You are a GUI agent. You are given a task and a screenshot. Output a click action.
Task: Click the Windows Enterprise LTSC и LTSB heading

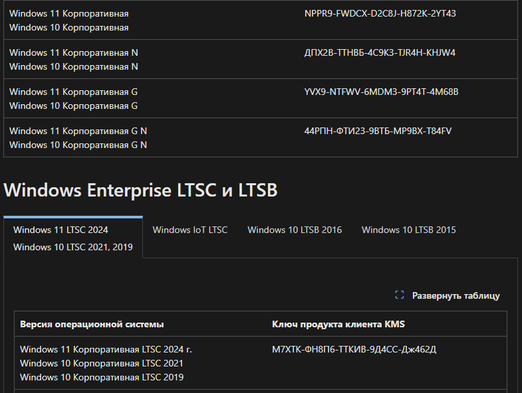(140, 190)
